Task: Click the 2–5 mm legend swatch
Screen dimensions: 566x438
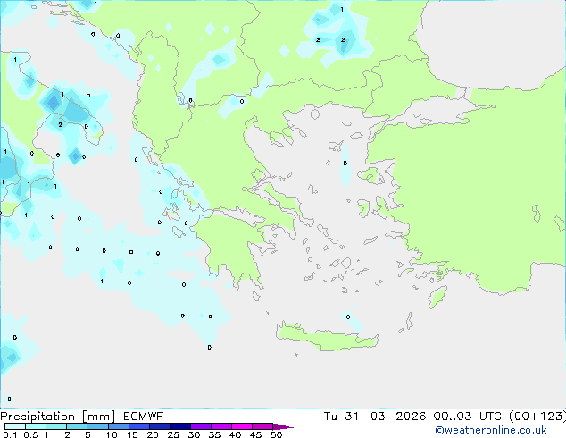Action: [x=77, y=426]
